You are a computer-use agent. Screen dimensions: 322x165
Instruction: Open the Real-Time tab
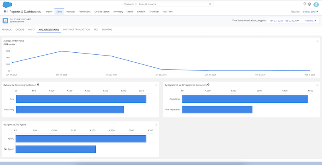(x=167, y=12)
